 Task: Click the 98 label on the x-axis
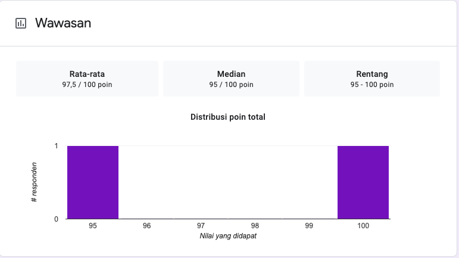tap(255, 226)
